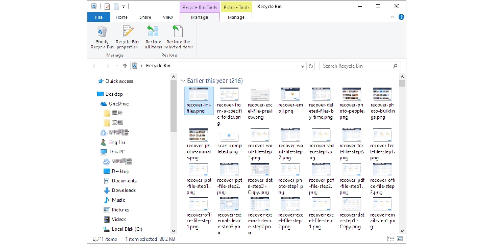Open the Share ribbon tab
Viewport: 490px width, 244px height.
[145, 17]
